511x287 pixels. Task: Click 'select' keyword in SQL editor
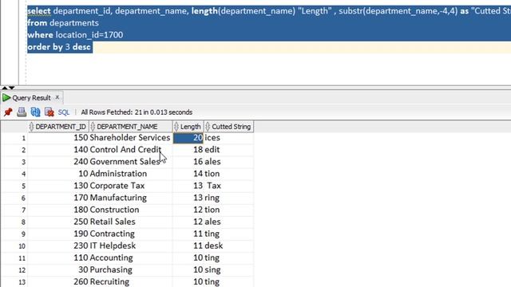pos(39,11)
